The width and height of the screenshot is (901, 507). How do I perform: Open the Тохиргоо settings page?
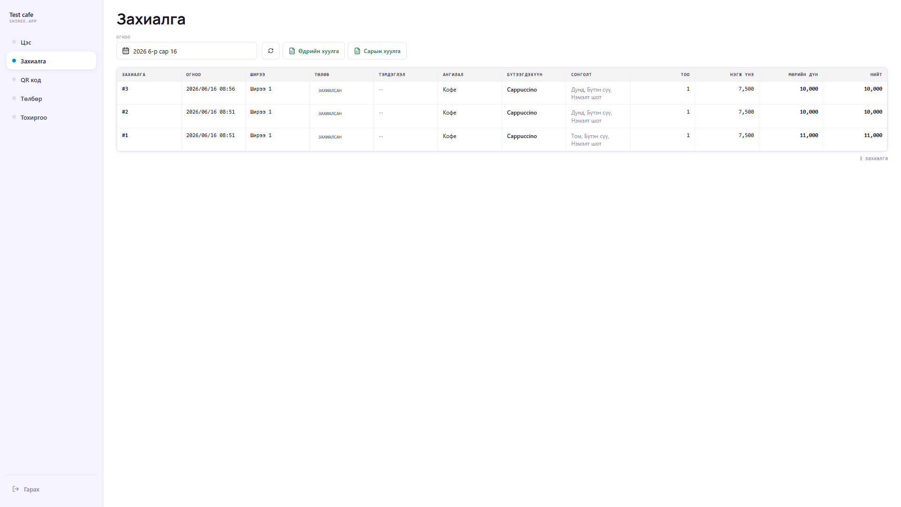[x=51, y=117]
